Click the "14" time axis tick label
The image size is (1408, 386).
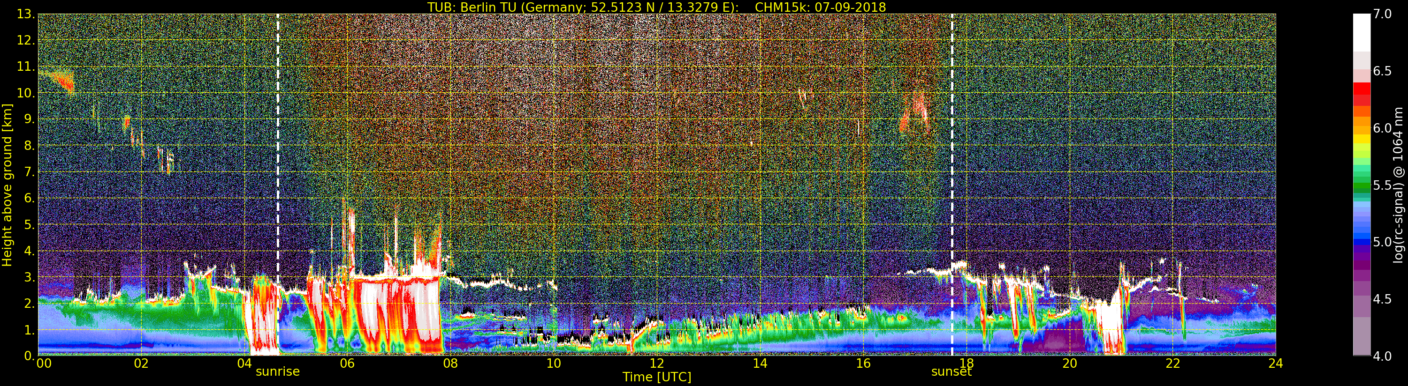(x=760, y=364)
